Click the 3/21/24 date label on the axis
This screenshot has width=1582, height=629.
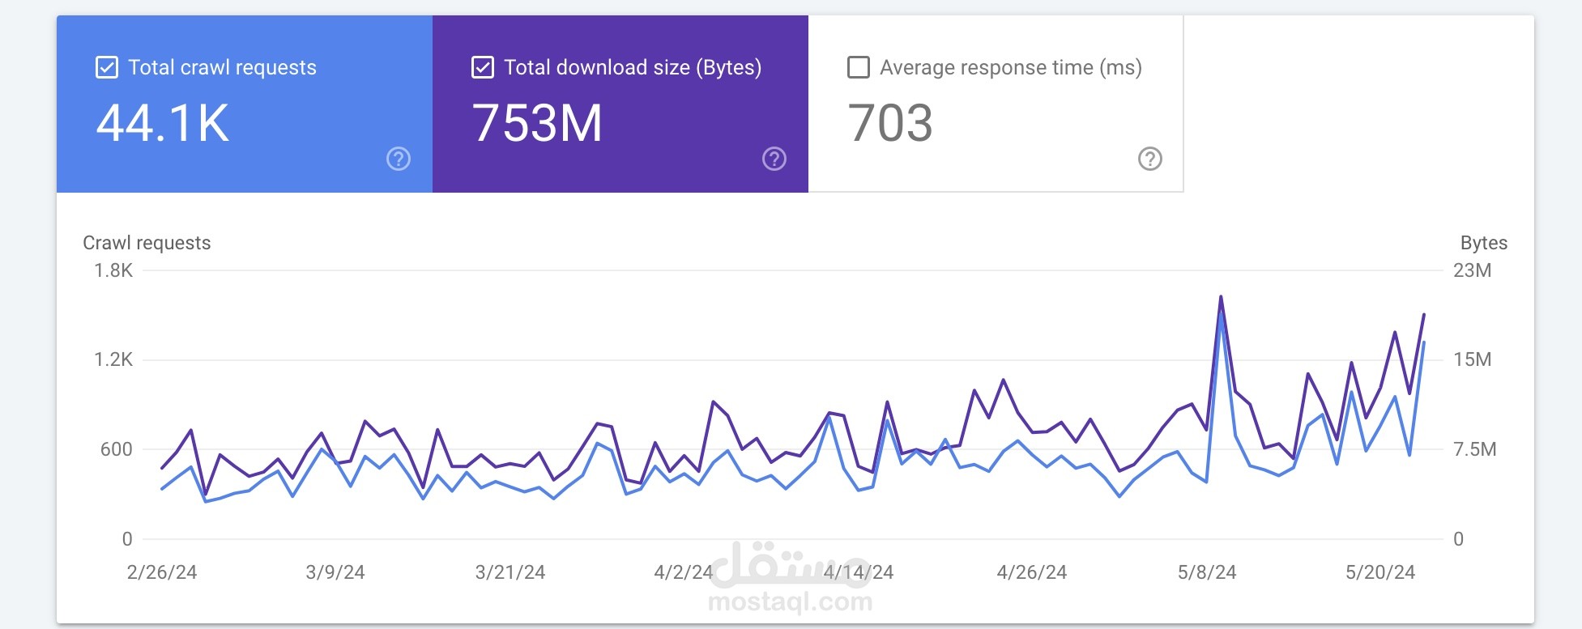pos(510,572)
